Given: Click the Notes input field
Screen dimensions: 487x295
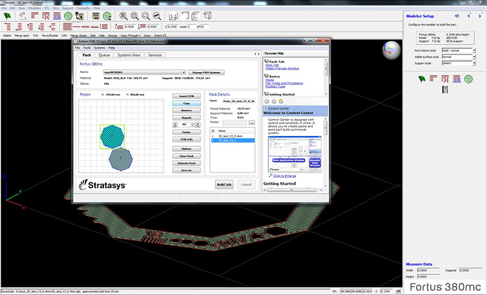Looking at the screenshot, I should pyautogui.click(x=234, y=123).
